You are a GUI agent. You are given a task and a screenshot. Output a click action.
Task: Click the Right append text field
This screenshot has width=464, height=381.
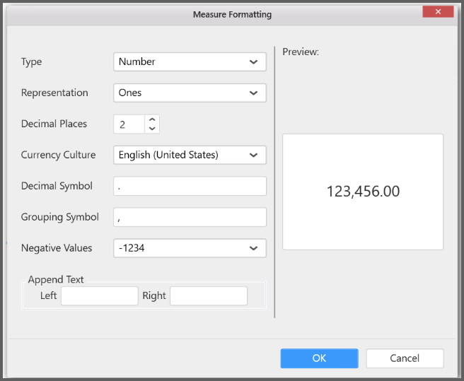click(x=209, y=296)
